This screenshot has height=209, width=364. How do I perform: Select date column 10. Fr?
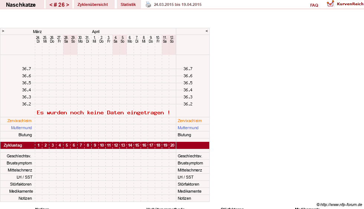tap(158, 39)
